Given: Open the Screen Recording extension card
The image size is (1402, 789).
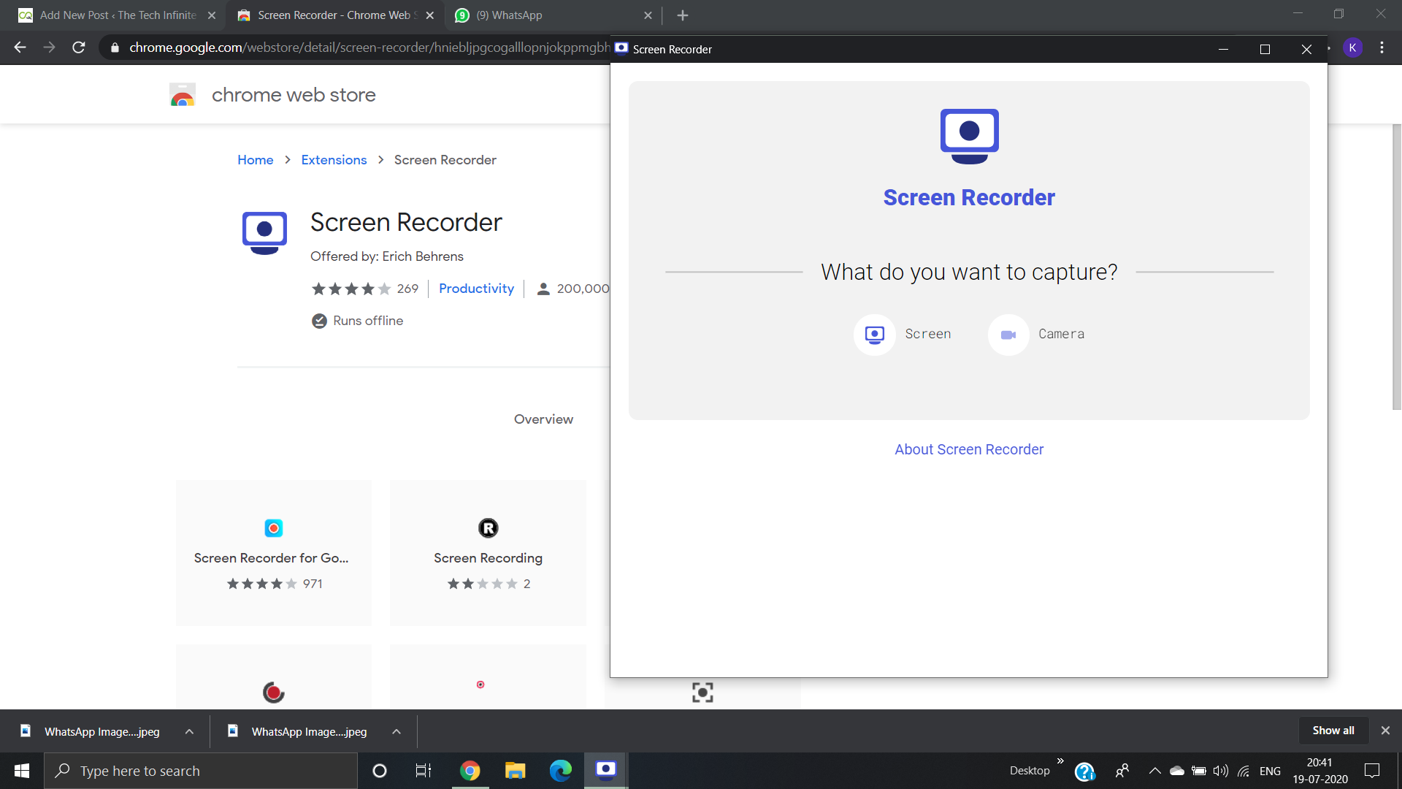Looking at the screenshot, I should coord(488,553).
